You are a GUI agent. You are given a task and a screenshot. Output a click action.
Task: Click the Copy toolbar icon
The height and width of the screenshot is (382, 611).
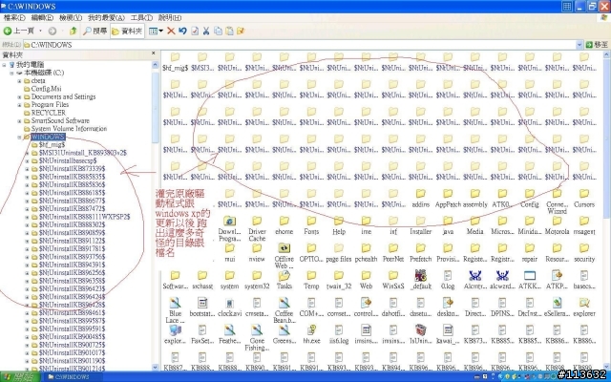point(218,31)
